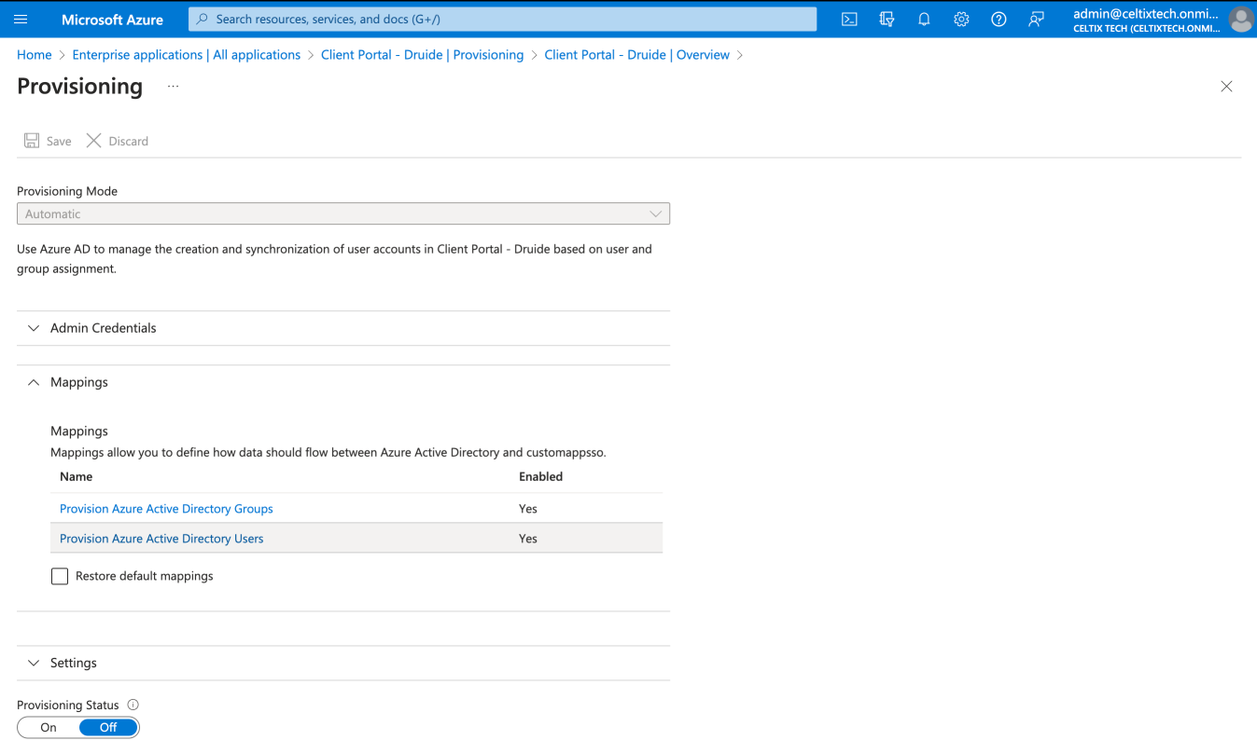Switch Provisioning Status to On
Image resolution: width=1257 pixels, height=754 pixels.
[49, 728]
